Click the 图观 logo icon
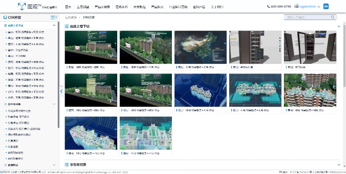 [x=22, y=6]
